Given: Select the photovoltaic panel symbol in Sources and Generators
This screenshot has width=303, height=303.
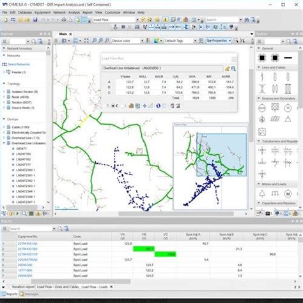Looking at the screenshot, I should click(x=275, y=119).
